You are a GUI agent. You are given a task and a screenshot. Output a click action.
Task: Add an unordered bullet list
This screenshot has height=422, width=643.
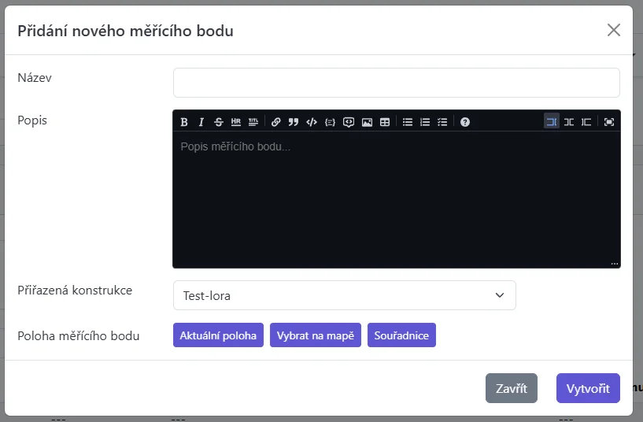(408, 122)
